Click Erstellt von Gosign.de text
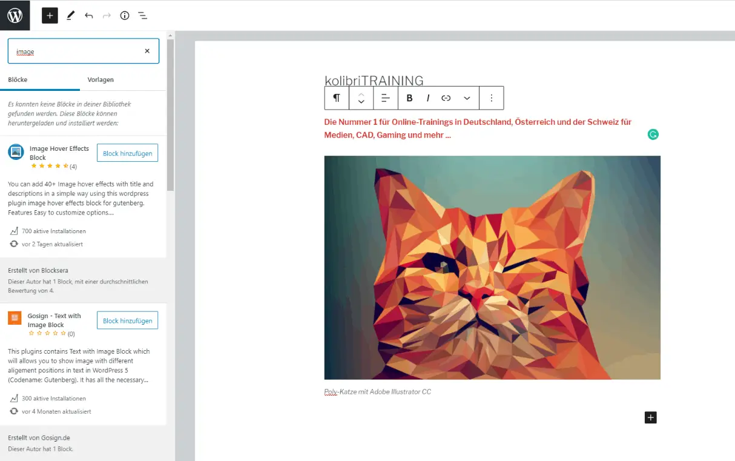The height and width of the screenshot is (461, 735). tap(39, 437)
